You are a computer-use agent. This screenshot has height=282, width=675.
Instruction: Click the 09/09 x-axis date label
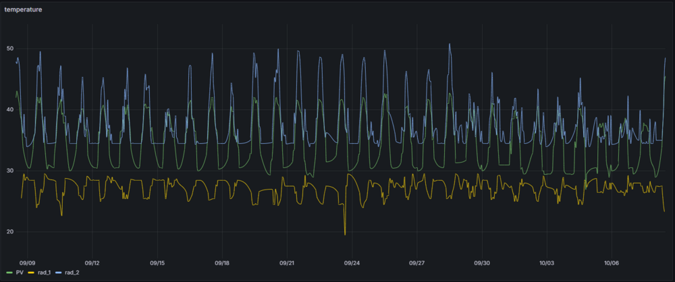click(28, 263)
